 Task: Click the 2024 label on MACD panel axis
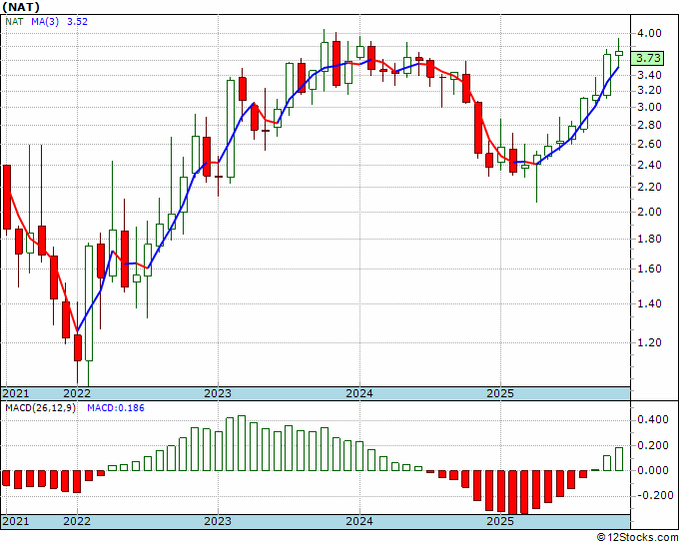pos(359,521)
